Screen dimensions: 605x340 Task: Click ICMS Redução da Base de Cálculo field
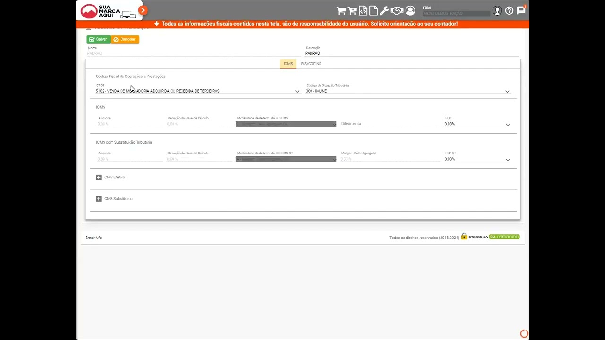coord(199,124)
